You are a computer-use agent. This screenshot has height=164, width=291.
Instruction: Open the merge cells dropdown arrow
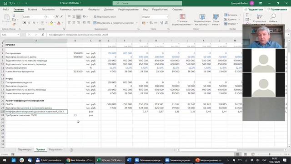137,23
